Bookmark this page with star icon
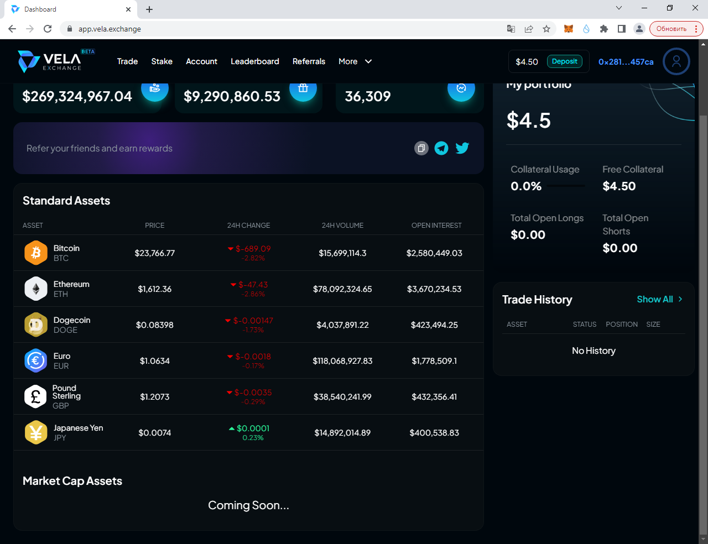The width and height of the screenshot is (708, 544). (x=546, y=29)
